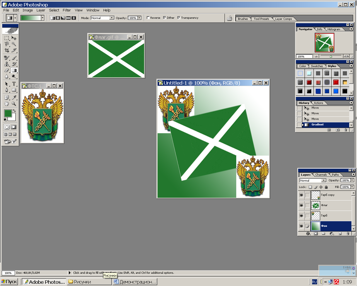Open the Layer menu
The width and height of the screenshot is (357, 286).
(41, 10)
